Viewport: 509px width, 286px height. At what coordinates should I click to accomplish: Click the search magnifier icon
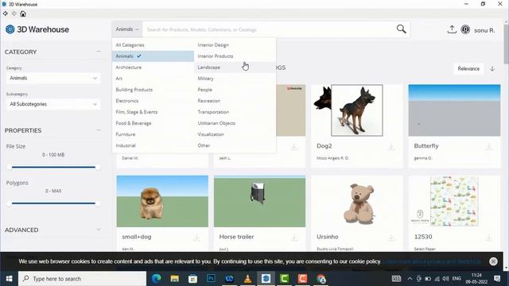pos(401,29)
